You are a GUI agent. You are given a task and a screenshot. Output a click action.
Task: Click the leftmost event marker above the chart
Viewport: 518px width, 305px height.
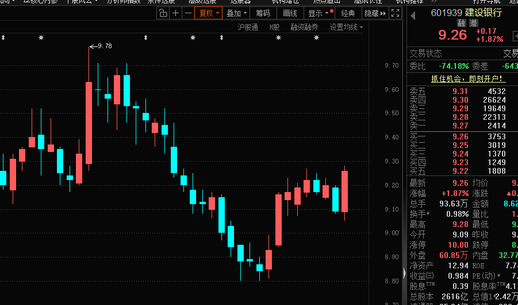tap(3, 37)
